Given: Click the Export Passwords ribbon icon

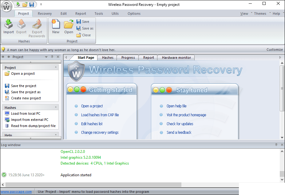Looking at the screenshot, I should point(37,28).
